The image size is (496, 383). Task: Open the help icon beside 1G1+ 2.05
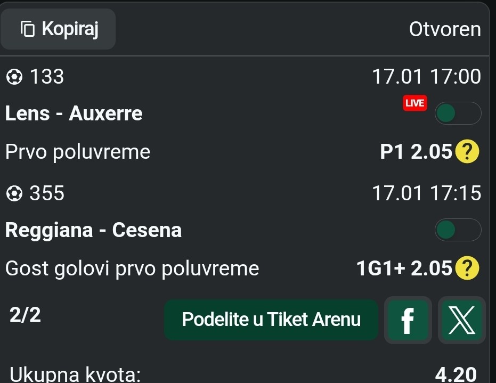[x=467, y=269]
